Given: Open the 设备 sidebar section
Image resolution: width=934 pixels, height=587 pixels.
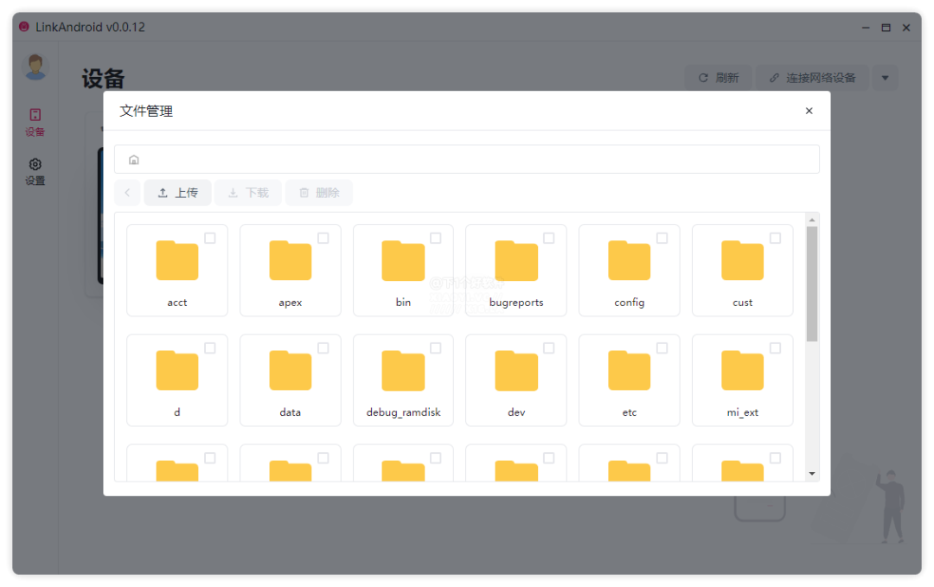Looking at the screenshot, I should pyautogui.click(x=35, y=122).
